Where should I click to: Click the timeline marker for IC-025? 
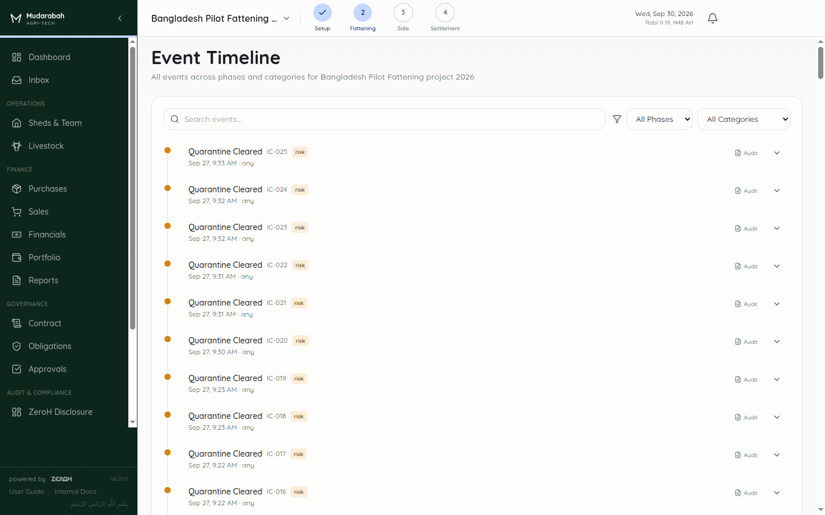pos(168,150)
